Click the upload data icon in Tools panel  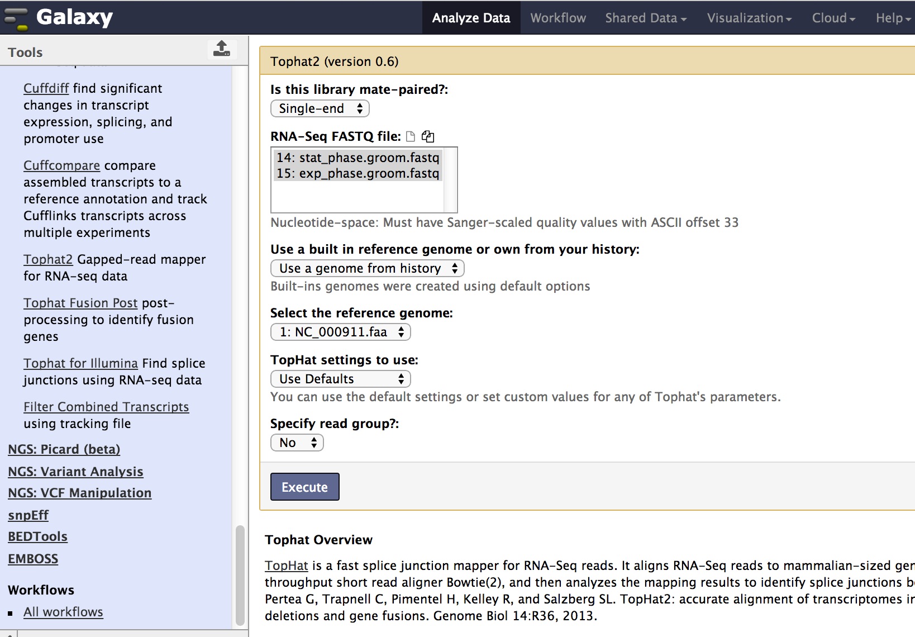[222, 49]
